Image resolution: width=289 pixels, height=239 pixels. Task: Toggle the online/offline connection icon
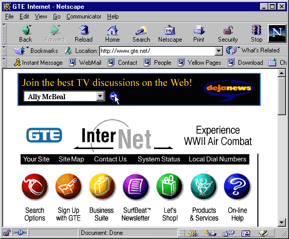point(20,233)
